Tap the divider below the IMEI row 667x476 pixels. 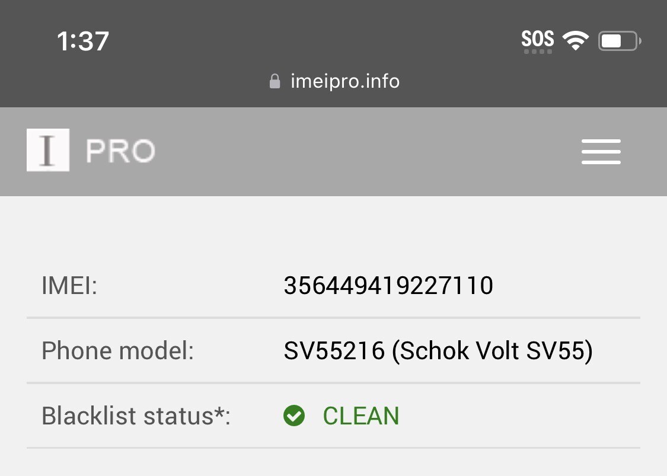coord(333,316)
